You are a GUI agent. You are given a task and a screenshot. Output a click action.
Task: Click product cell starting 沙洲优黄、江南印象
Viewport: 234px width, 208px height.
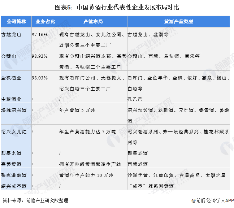point(178,174)
